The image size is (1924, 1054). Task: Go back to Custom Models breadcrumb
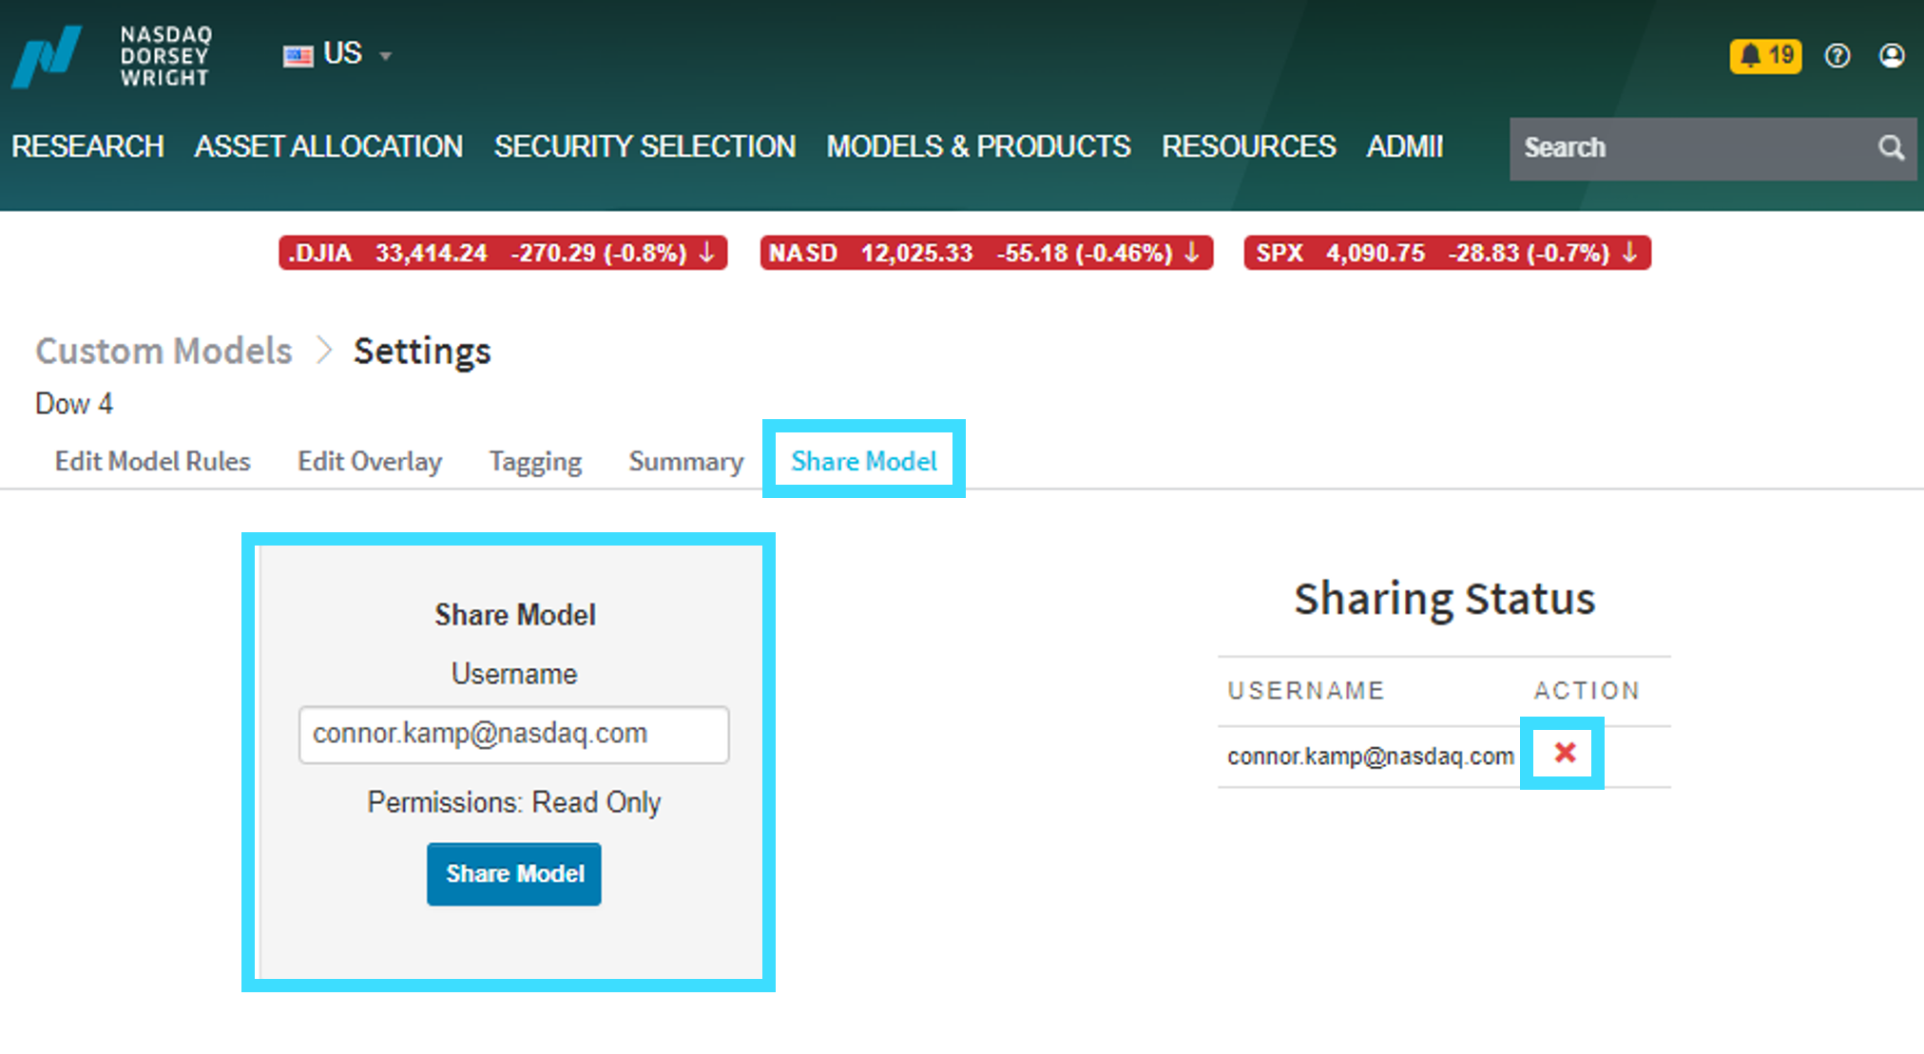point(164,351)
